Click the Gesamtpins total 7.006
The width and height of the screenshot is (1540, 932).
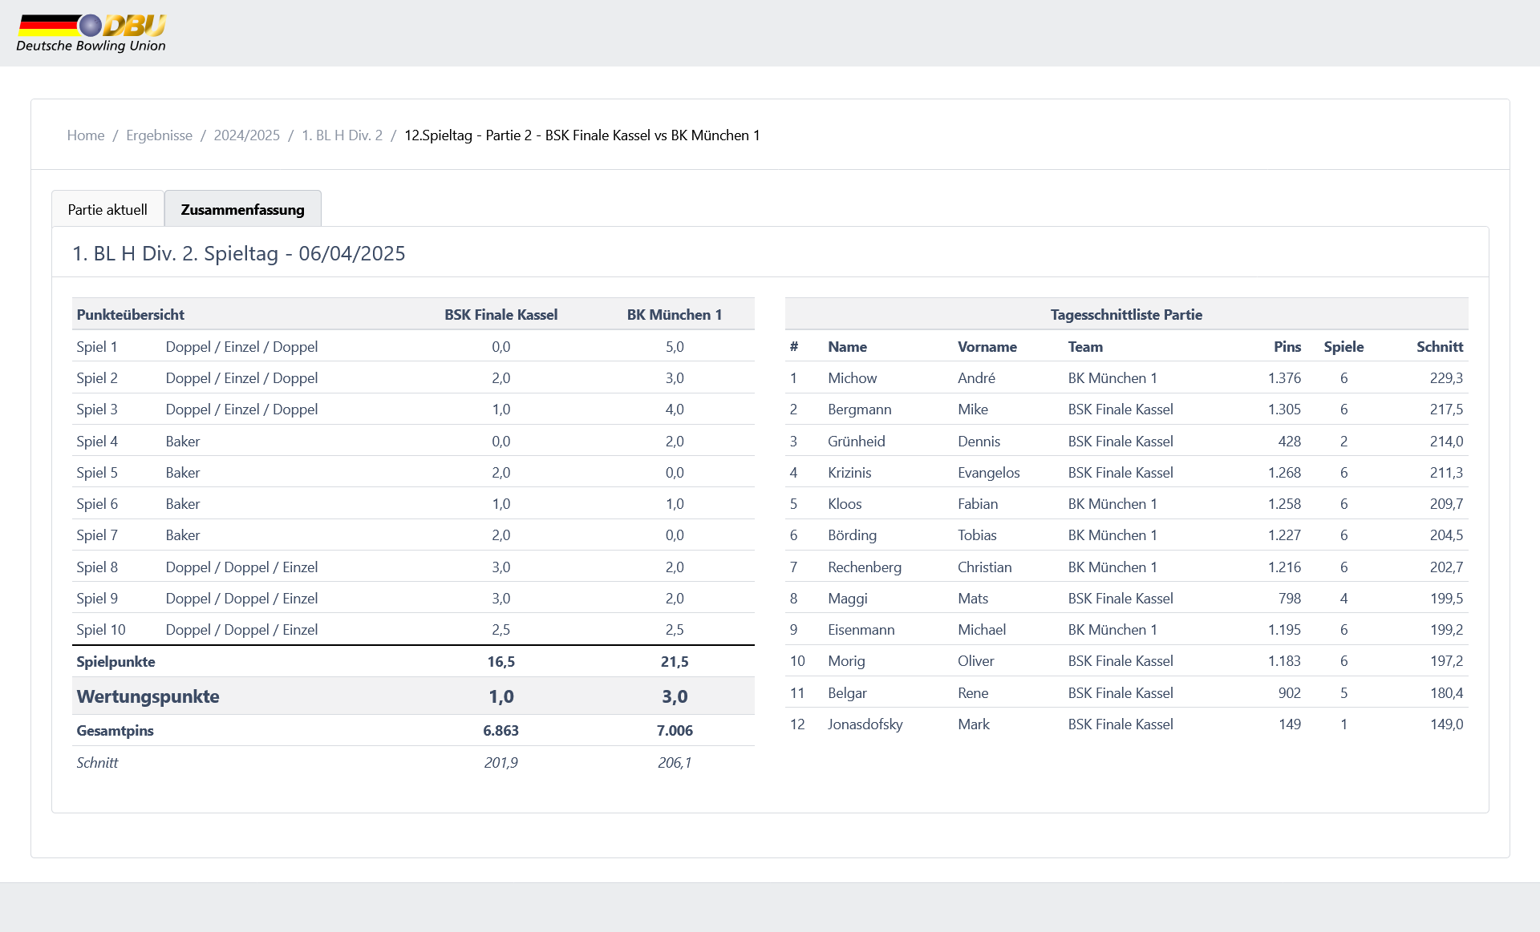click(x=675, y=731)
